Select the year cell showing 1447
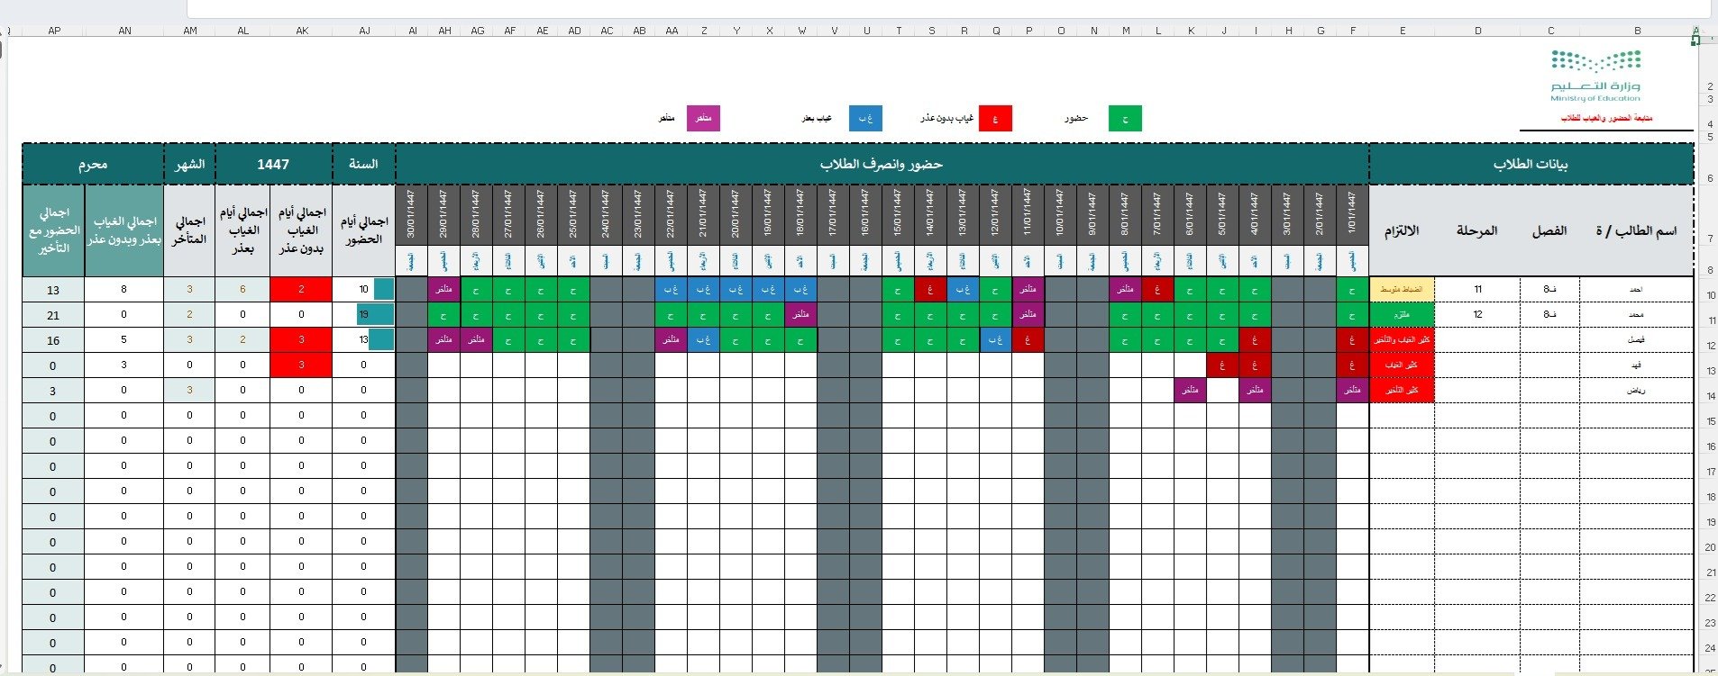 (273, 164)
